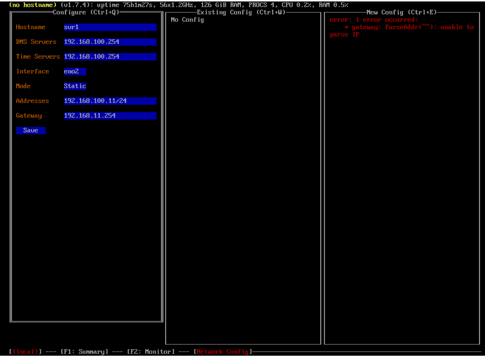Click the Existing Config (Ctrl+W) panel title
Viewport: 485px width, 356px height.
tap(241, 12)
